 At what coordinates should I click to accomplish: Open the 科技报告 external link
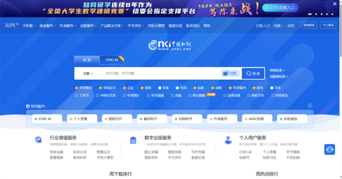click(x=280, y=95)
